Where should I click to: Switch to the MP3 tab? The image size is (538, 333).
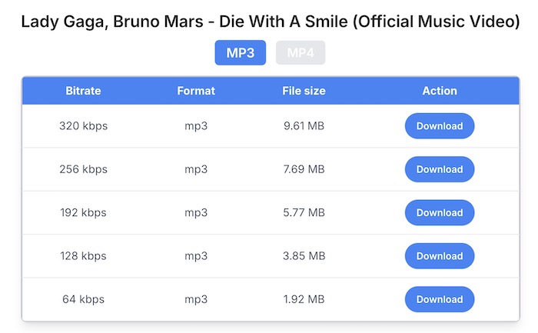coord(240,53)
